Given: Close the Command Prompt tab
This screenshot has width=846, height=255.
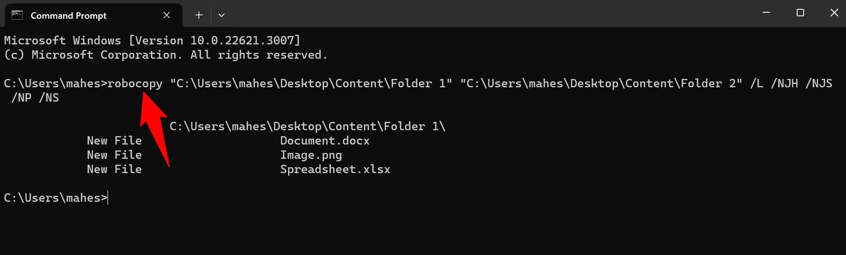Looking at the screenshot, I should click(167, 15).
